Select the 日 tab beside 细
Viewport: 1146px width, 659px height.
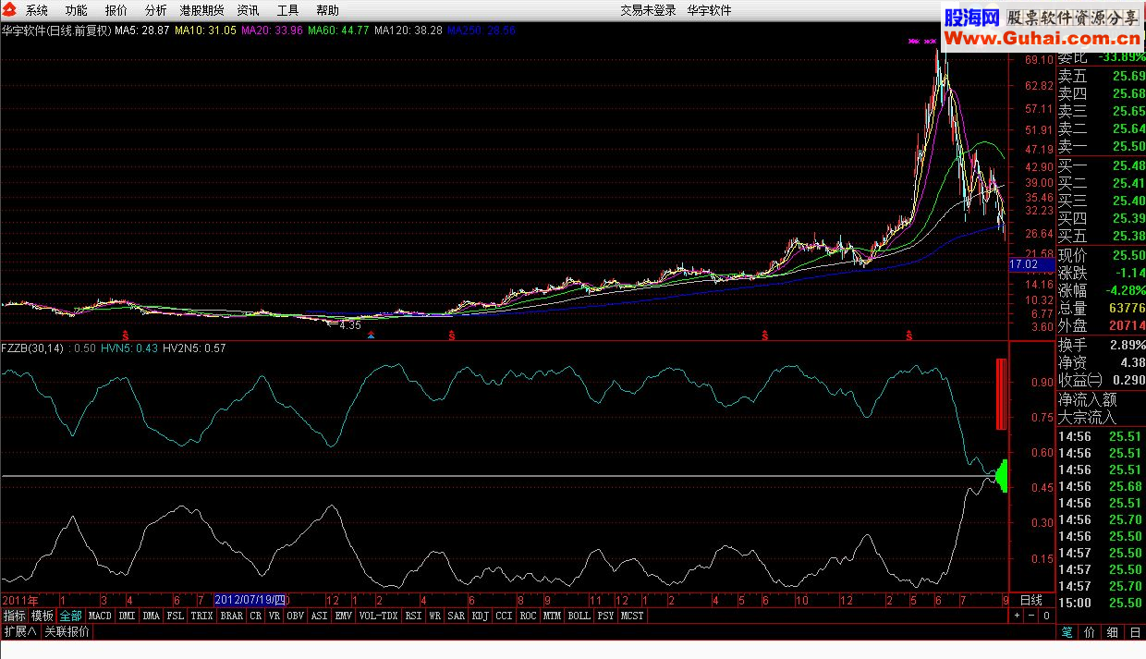pos(1134,633)
